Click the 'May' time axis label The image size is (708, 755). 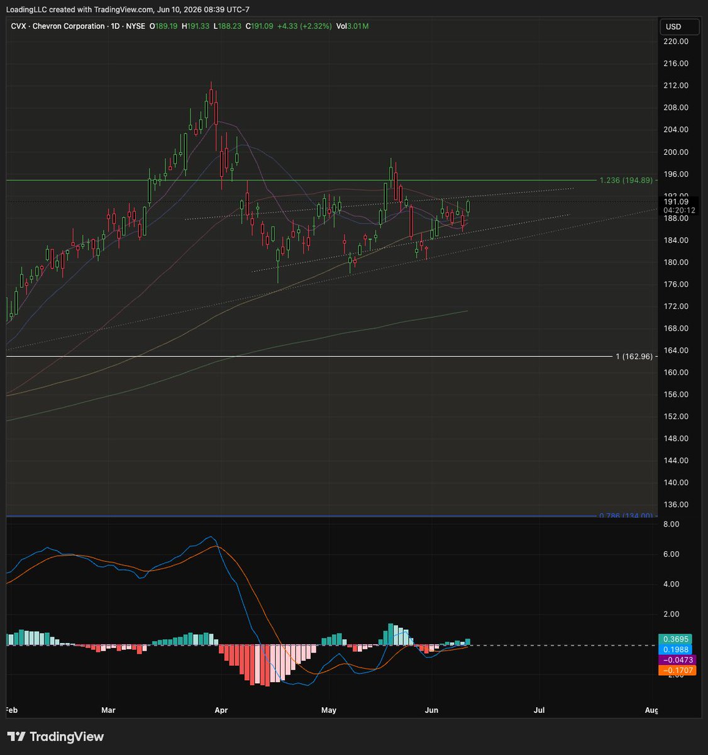click(x=329, y=710)
